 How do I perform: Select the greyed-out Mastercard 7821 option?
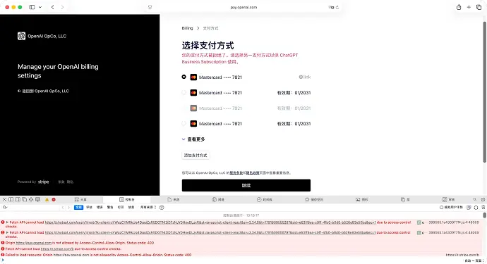184,108
